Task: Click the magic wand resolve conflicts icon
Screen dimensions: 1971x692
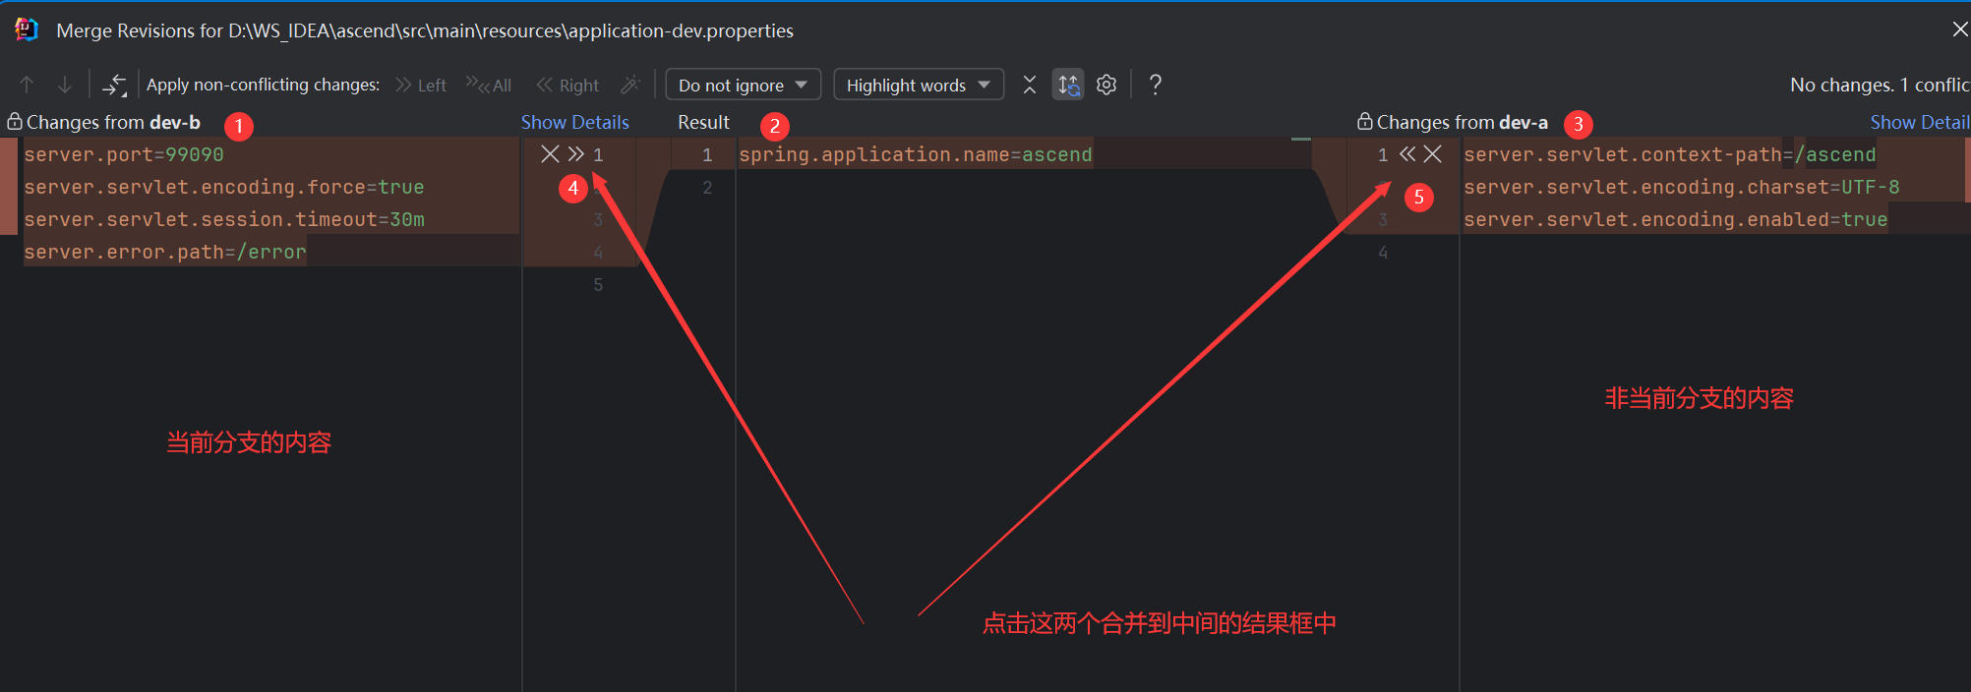Action: pos(630,85)
